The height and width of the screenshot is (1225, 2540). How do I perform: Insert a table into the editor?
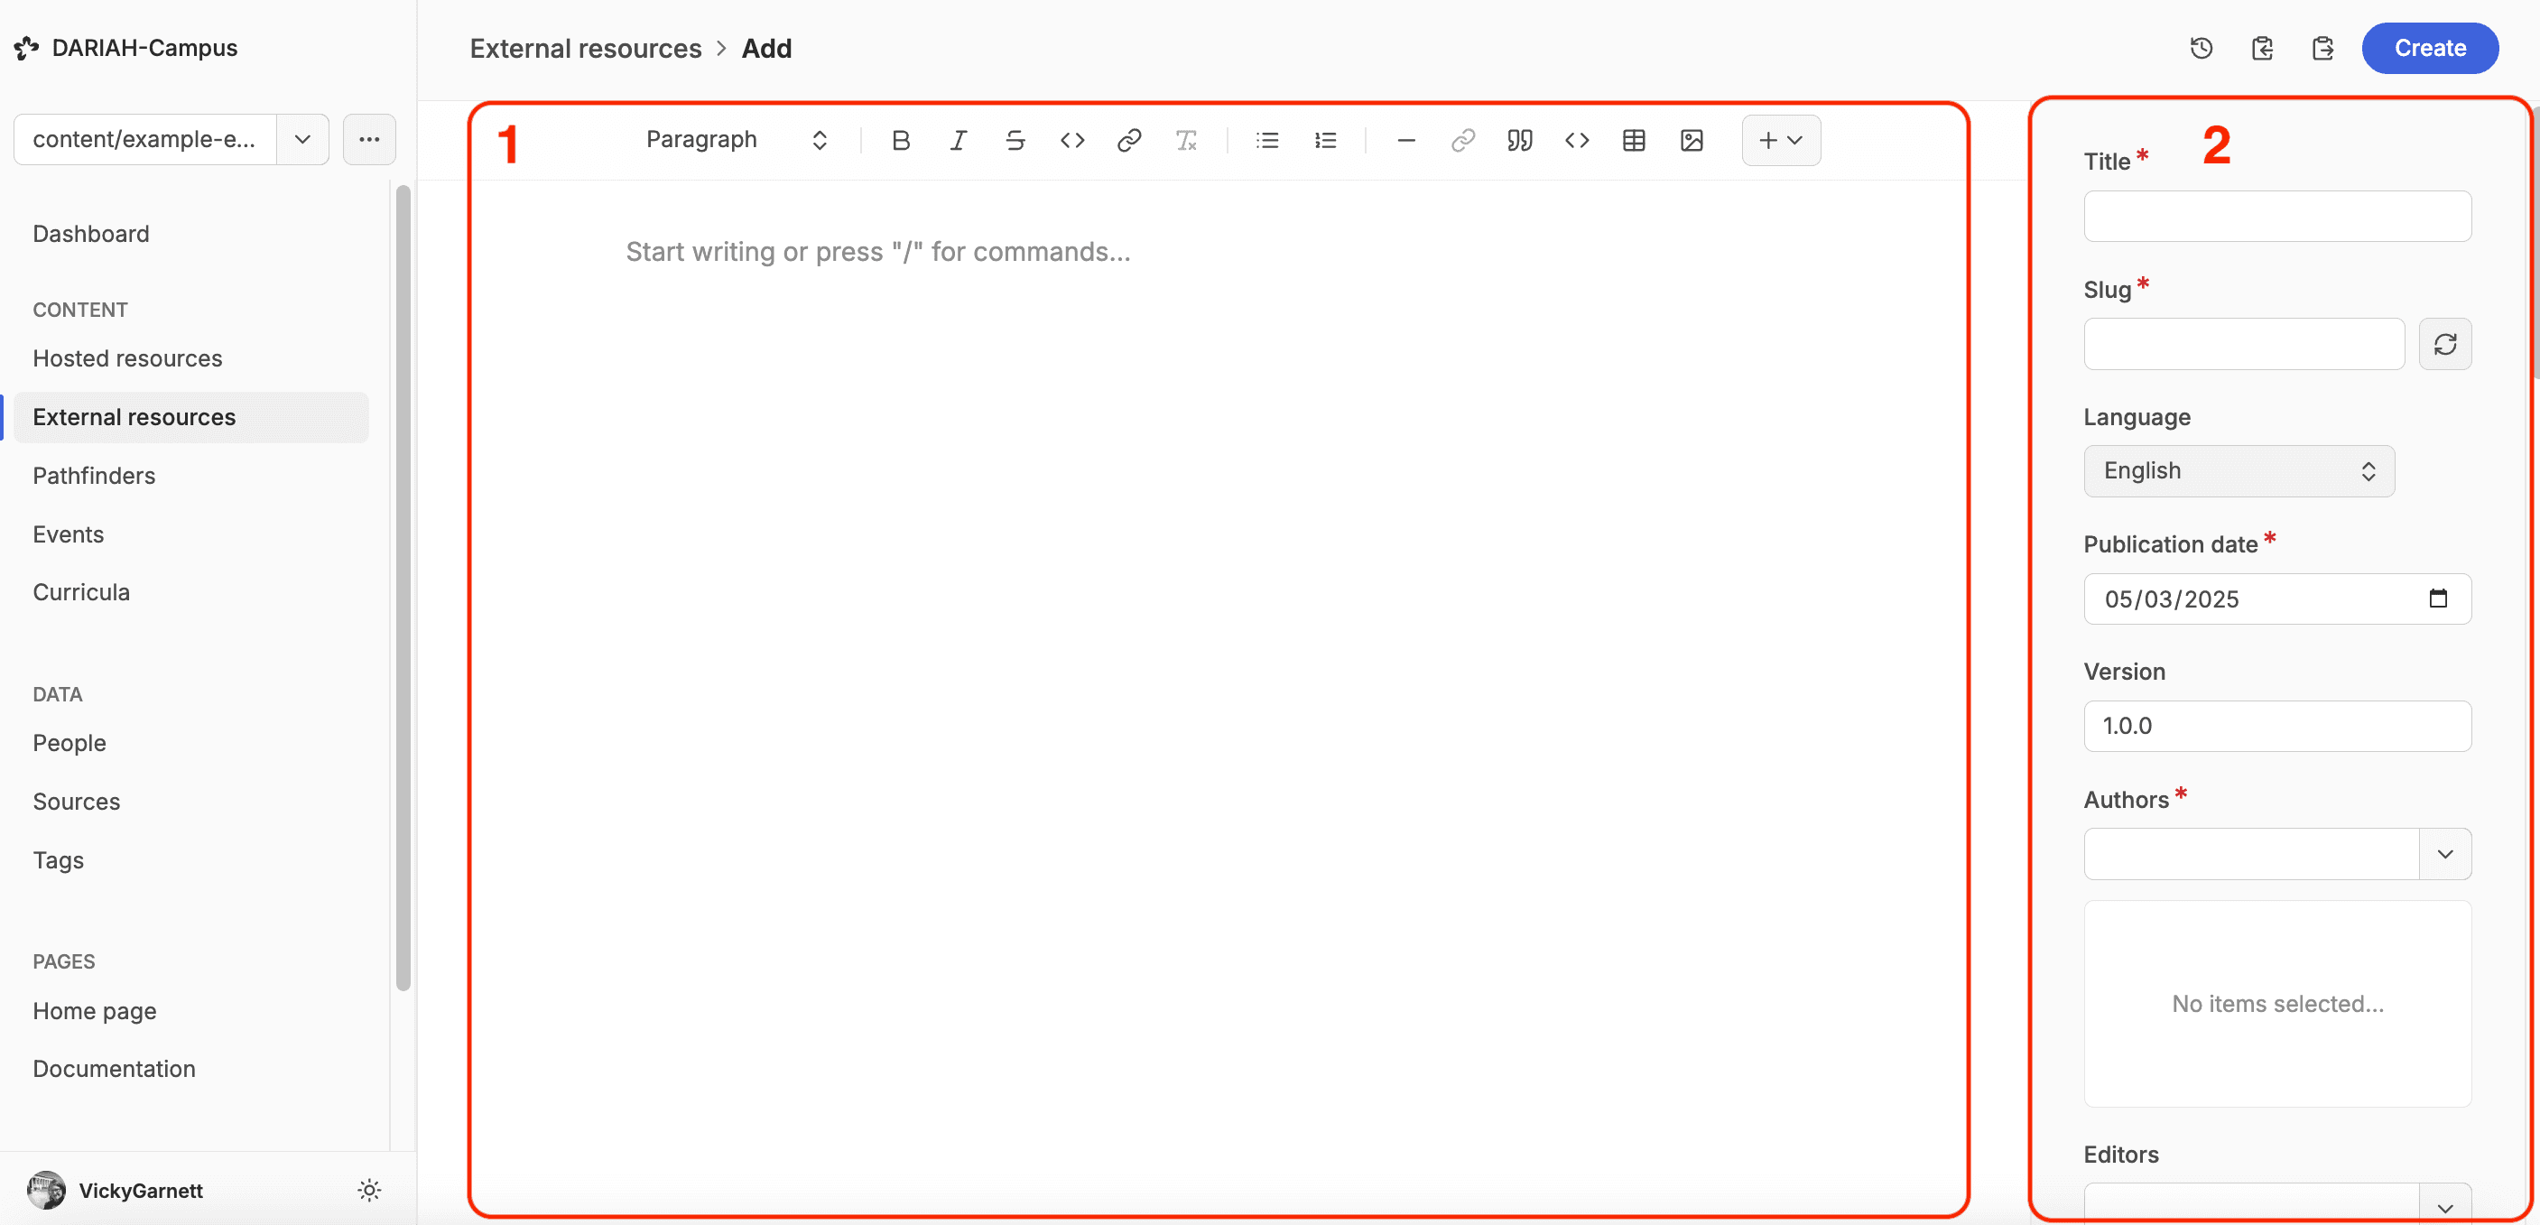click(1634, 140)
